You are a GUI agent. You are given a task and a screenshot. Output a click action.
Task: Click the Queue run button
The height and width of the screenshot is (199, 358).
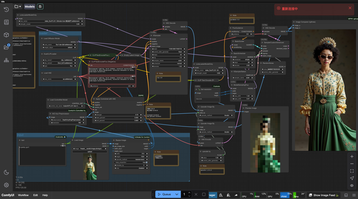164,195
